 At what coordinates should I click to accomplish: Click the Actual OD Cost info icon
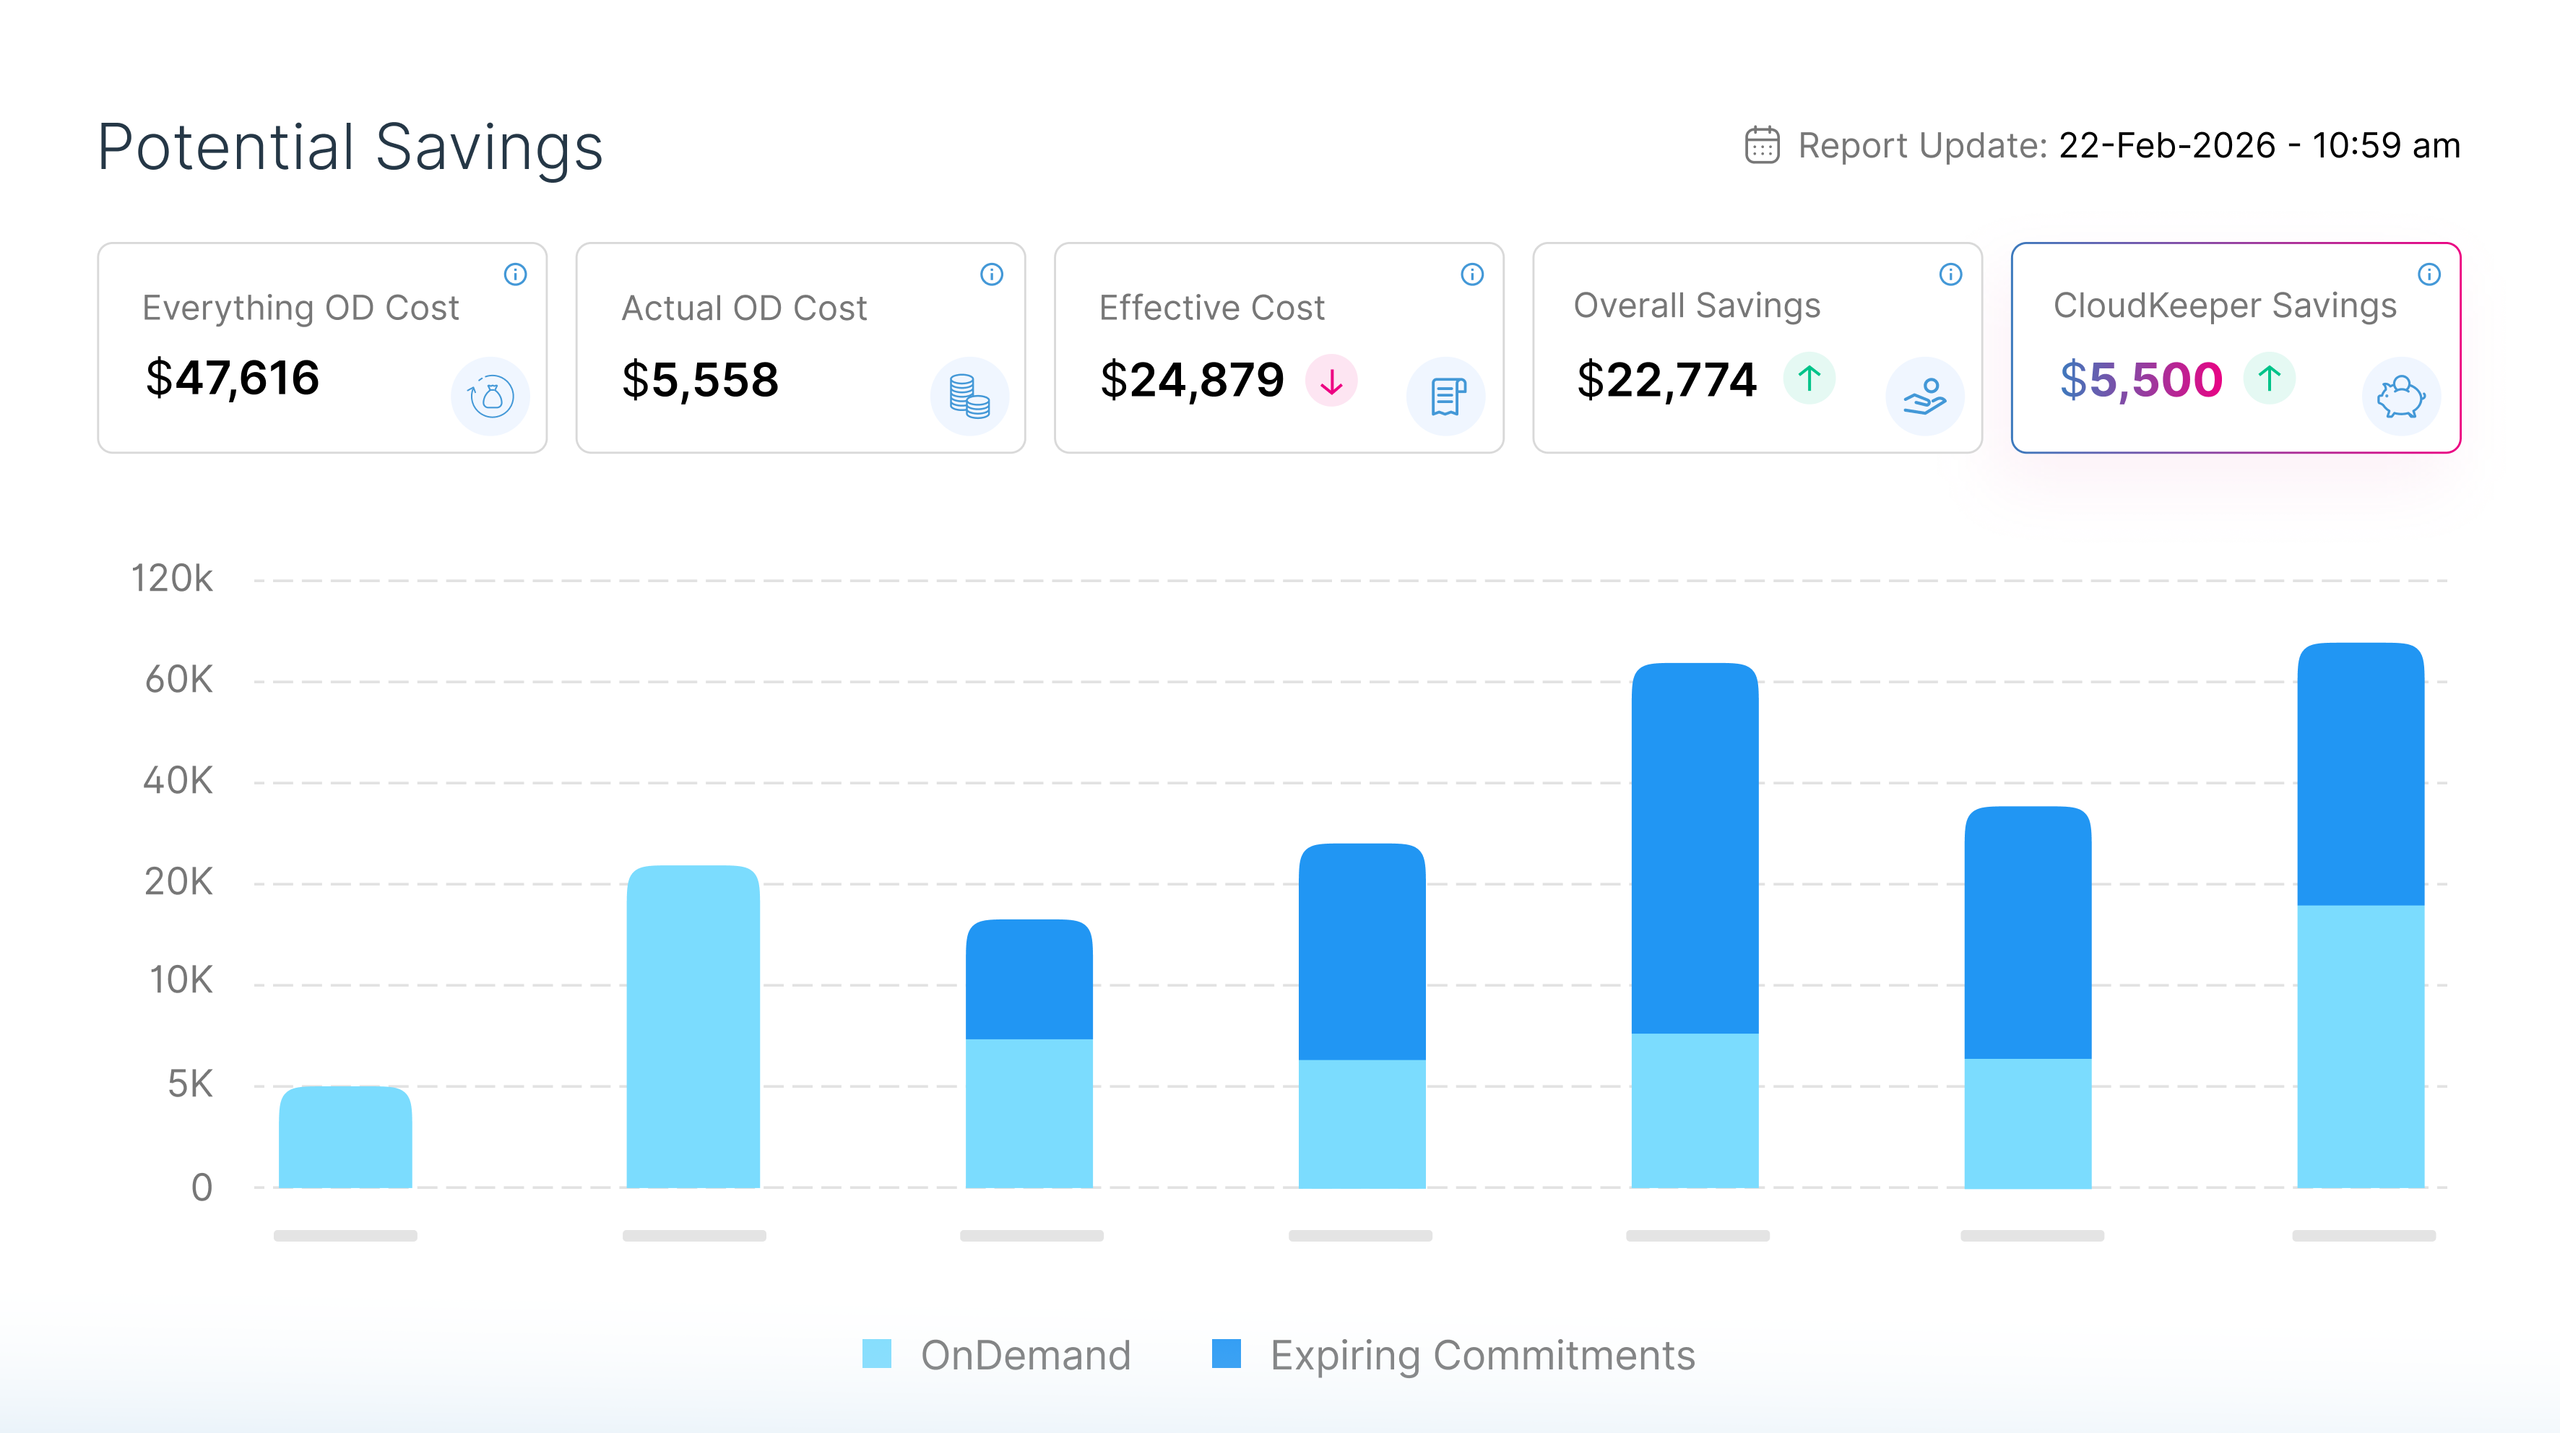click(992, 274)
